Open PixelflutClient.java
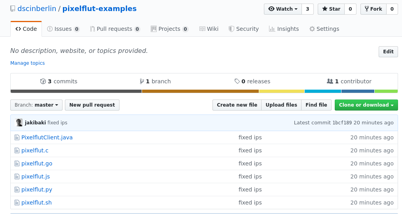 47,137
